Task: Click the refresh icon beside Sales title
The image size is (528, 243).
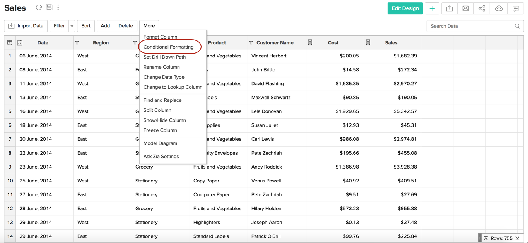Action: (x=39, y=8)
